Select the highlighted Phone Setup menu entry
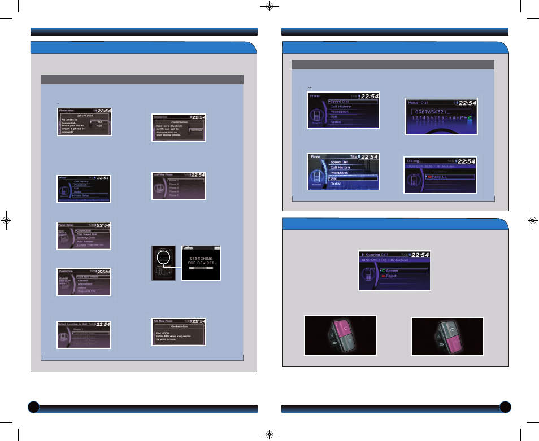 (91, 195)
